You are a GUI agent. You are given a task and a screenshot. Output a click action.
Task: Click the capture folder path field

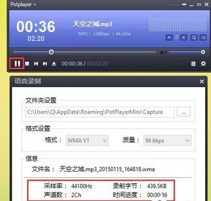click(x=100, y=112)
